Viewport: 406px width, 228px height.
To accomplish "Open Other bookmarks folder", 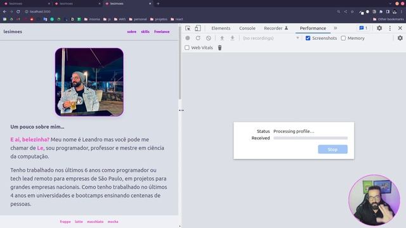I will point(388,19).
